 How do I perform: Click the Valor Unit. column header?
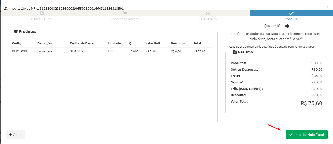[153, 43]
